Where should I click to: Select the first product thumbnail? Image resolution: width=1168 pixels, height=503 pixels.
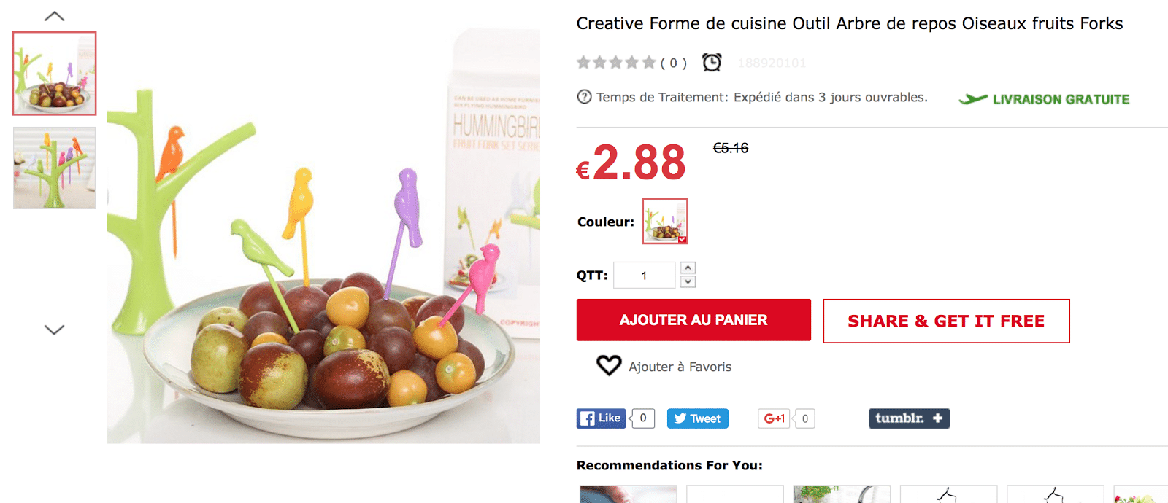point(55,74)
